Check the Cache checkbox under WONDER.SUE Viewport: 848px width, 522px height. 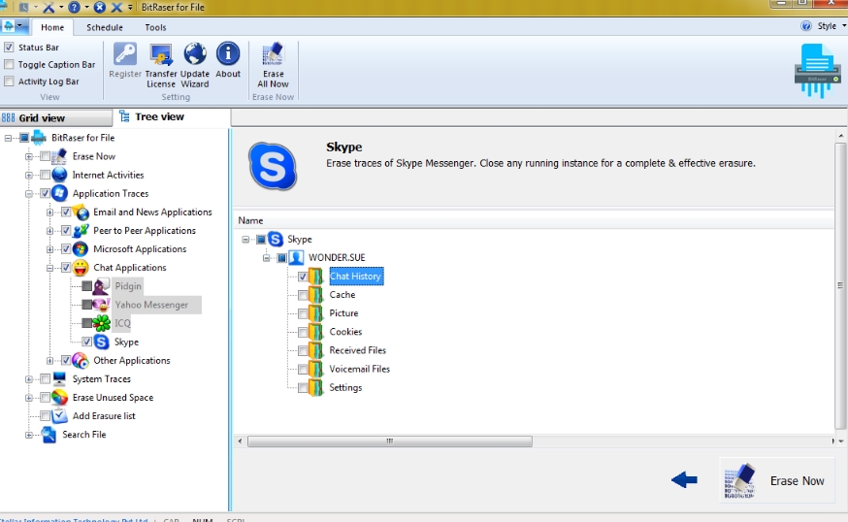tap(303, 295)
